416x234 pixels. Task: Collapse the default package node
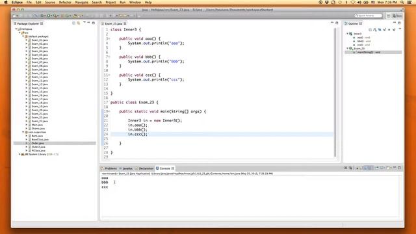point(23,36)
